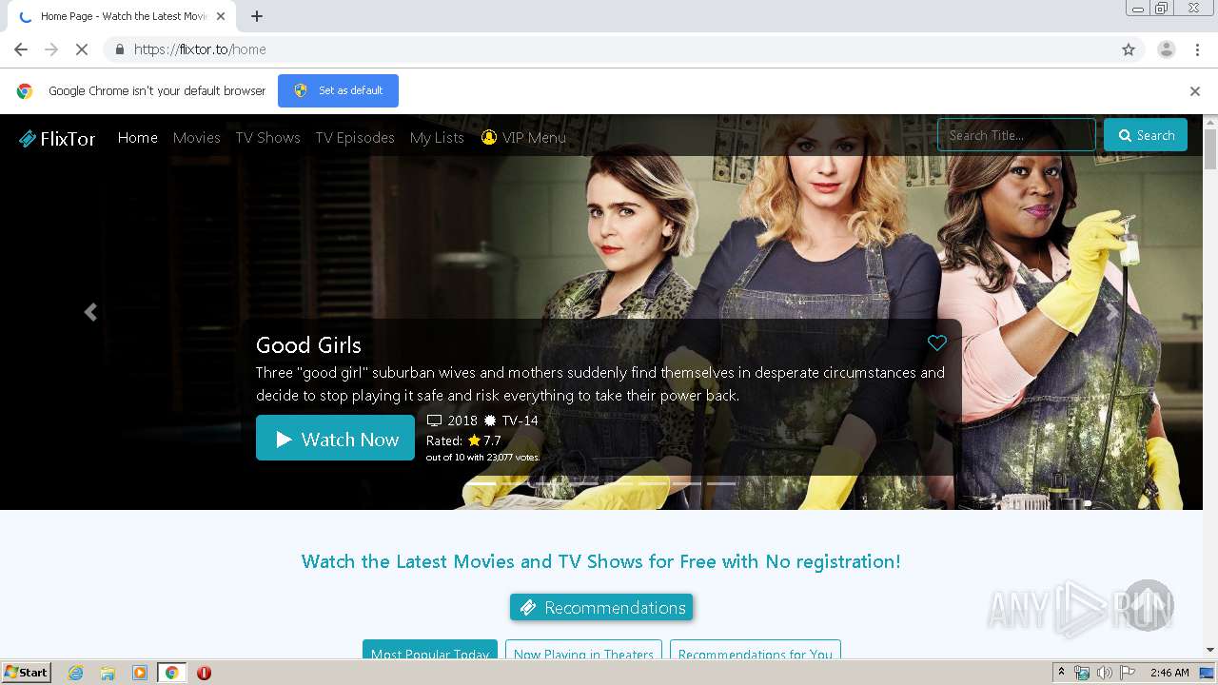Screen dimensions: 1218x685
Task: Add Good Girls to favorites with heart icon
Action: click(937, 342)
